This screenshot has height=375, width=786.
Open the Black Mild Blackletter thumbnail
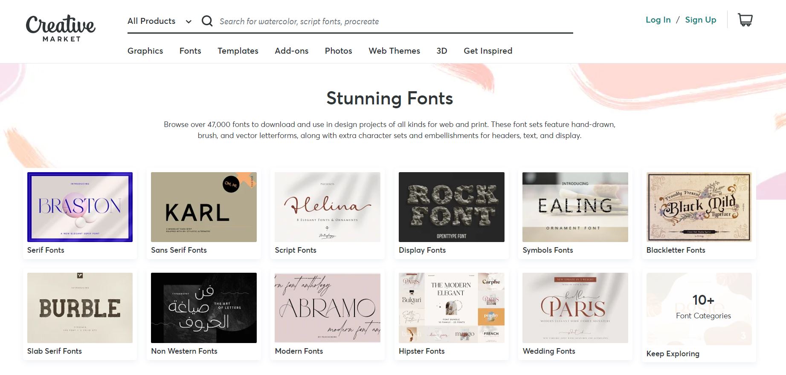click(699, 207)
